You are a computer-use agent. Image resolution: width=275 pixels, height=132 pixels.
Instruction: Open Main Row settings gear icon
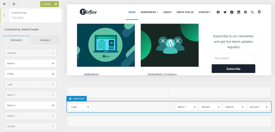(70, 99)
